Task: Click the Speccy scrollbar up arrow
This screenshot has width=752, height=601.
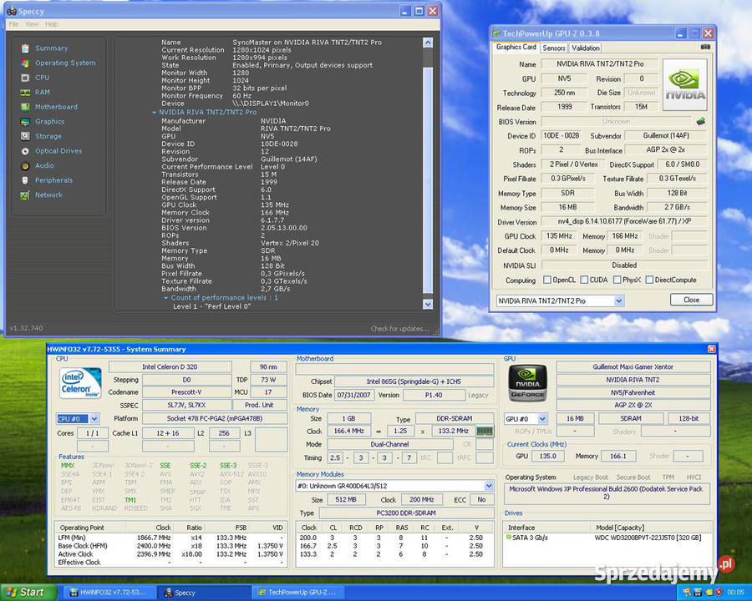Action: click(428, 43)
